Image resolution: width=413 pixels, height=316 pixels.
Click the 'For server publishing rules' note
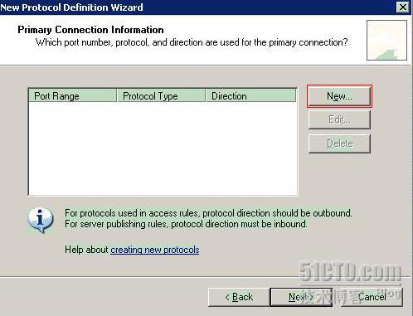pyautogui.click(x=186, y=224)
